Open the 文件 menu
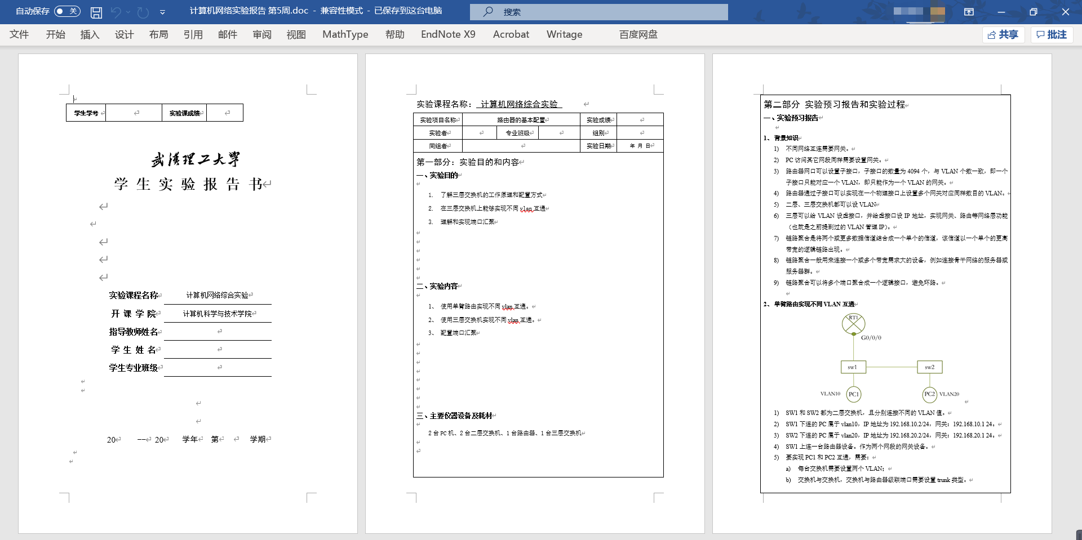 (19, 34)
